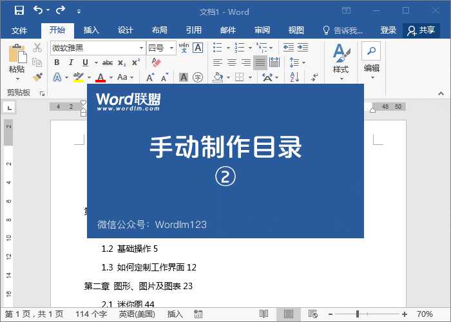
Task: Click the 告诉我 search input box
Action: tap(348, 30)
